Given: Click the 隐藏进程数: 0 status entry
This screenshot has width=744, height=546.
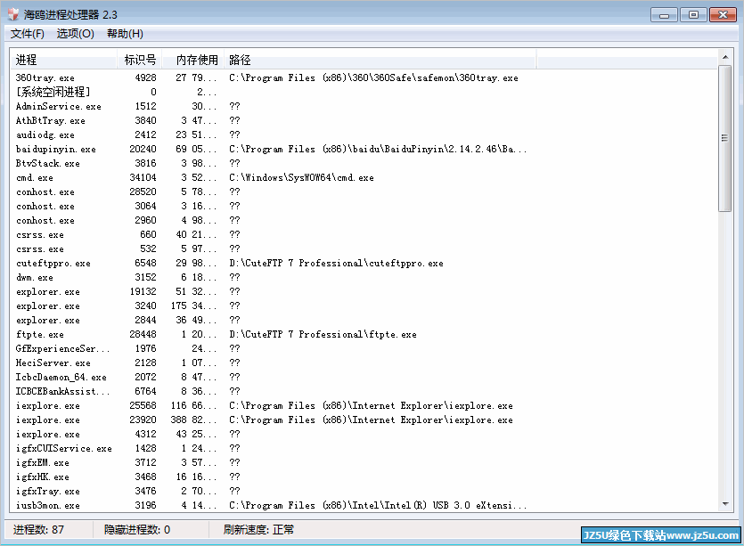Looking at the screenshot, I should tap(137, 529).
